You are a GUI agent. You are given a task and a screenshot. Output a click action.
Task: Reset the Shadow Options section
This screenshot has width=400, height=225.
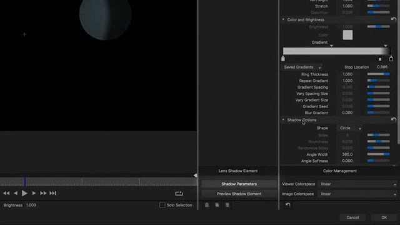coord(394,119)
